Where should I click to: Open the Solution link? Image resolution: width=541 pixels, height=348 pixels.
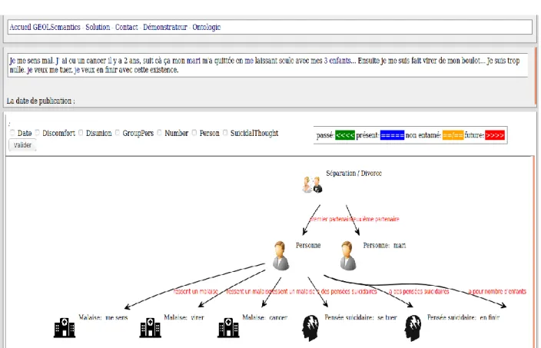(x=98, y=27)
